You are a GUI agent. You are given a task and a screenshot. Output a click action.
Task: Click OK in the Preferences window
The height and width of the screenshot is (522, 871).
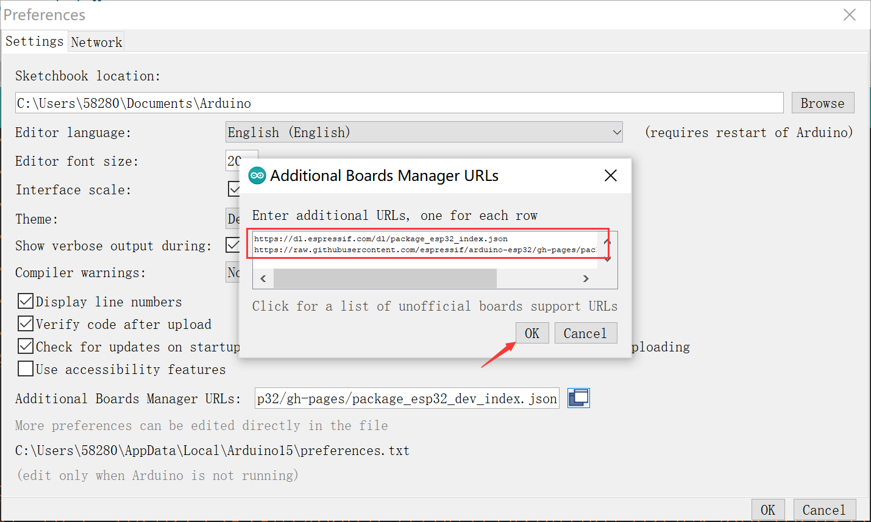point(768,510)
